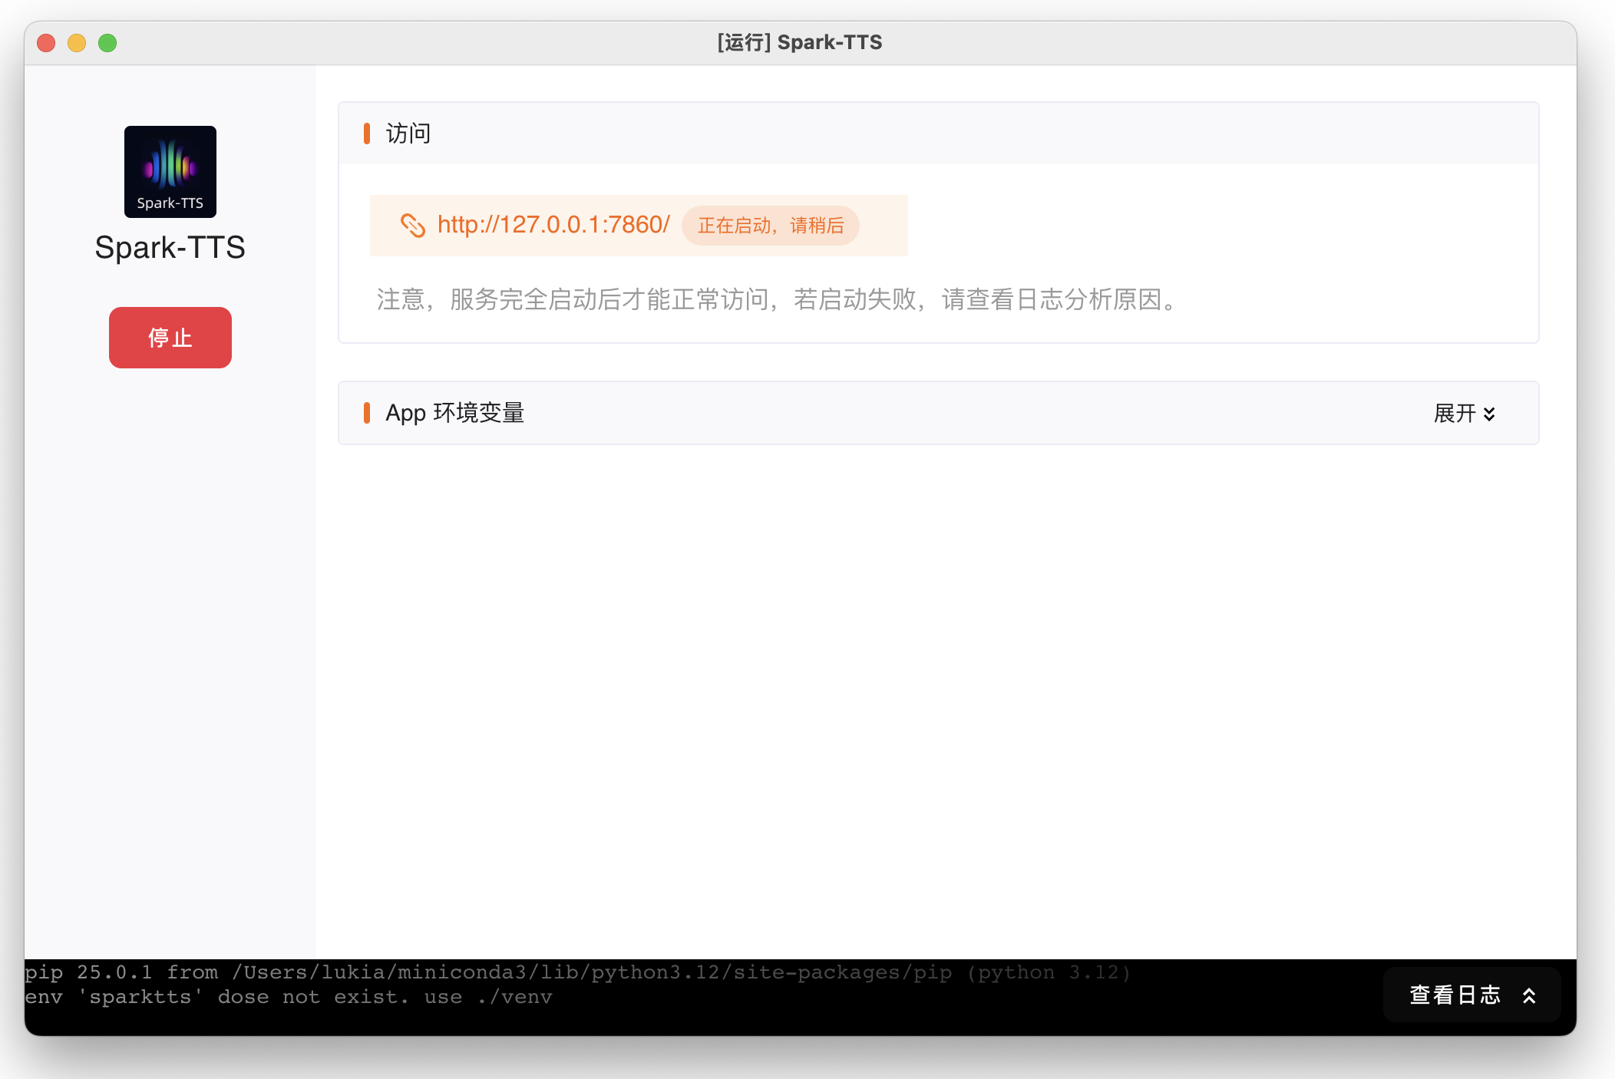Screen dimensions: 1615x1079
Task: Open the http://127.0.0.1:7860/ link
Action: tap(553, 225)
